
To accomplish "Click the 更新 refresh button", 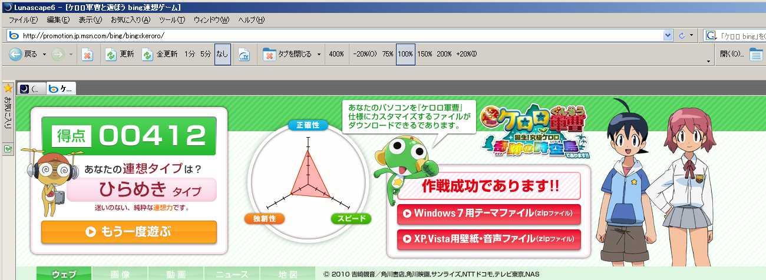I will [119, 54].
